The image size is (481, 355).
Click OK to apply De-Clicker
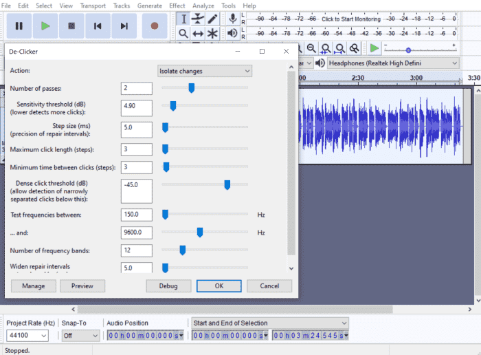click(219, 286)
